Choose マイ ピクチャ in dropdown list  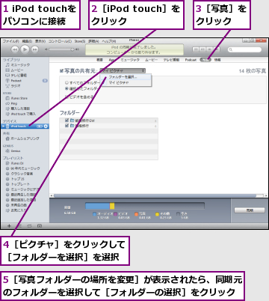point(126,82)
